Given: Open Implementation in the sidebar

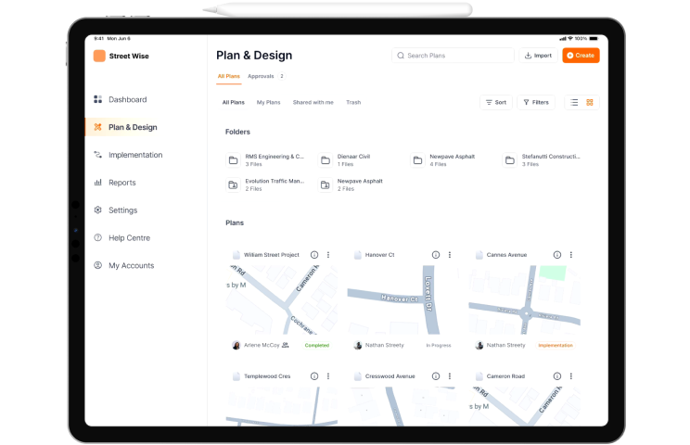Looking at the screenshot, I should click(x=134, y=155).
